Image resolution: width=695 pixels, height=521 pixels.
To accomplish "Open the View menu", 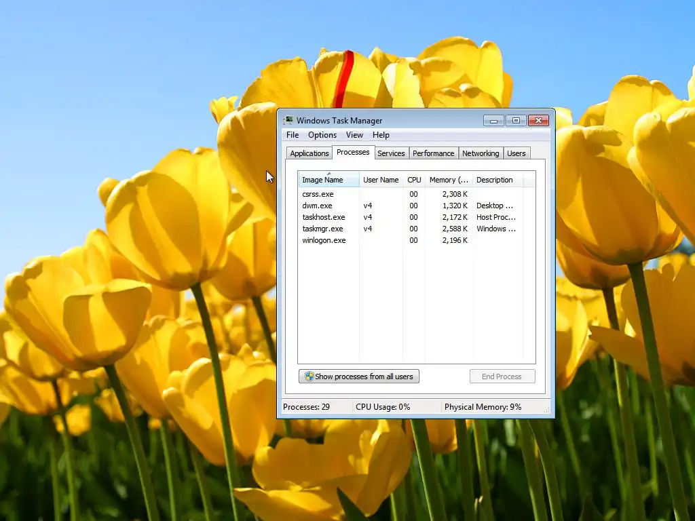I will click(354, 135).
